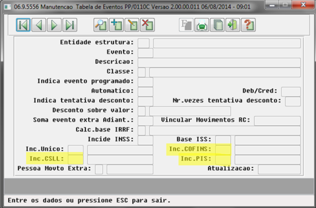Click the Desconto sobre valor description field
The width and height of the screenshot is (316, 208).
tap(190, 111)
